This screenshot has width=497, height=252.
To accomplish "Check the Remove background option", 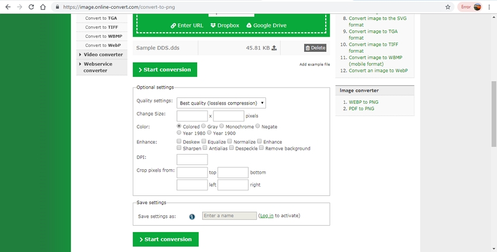I will 261,148.
